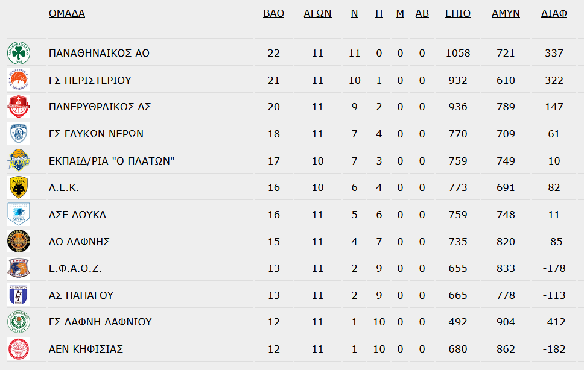Select the ΑΕΝ ΚΗΦΙΣΙΑΣ team row name
This screenshot has height=370, width=584.
point(86,349)
